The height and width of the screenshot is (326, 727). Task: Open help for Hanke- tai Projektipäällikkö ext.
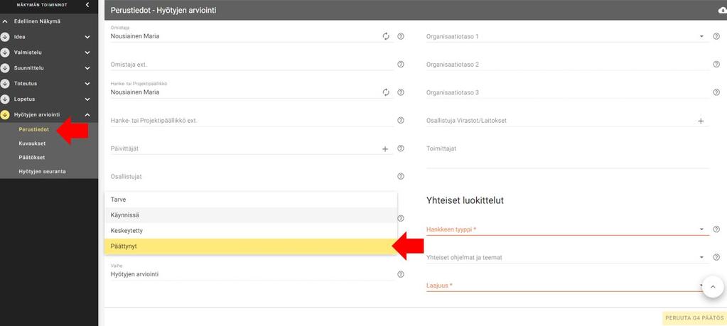pos(401,121)
